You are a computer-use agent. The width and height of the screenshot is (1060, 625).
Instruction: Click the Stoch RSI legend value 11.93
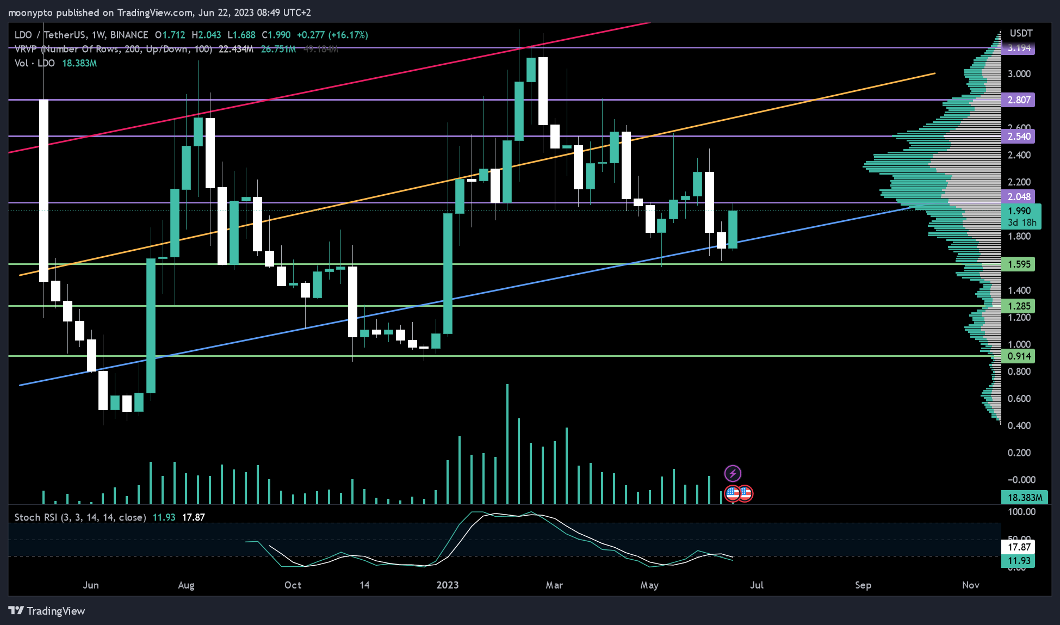[164, 517]
